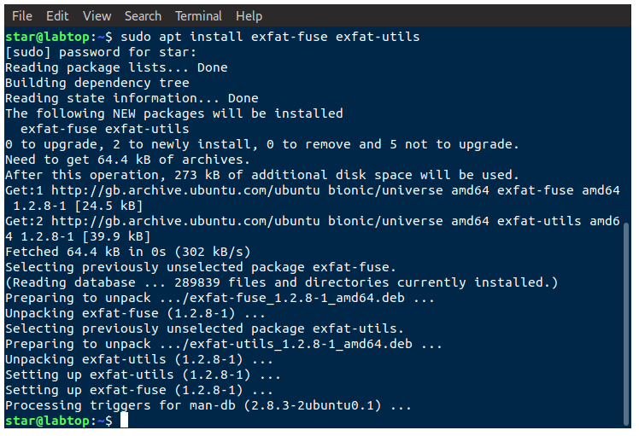Open the Terminal menu
The width and height of the screenshot is (639, 436).
tap(198, 16)
